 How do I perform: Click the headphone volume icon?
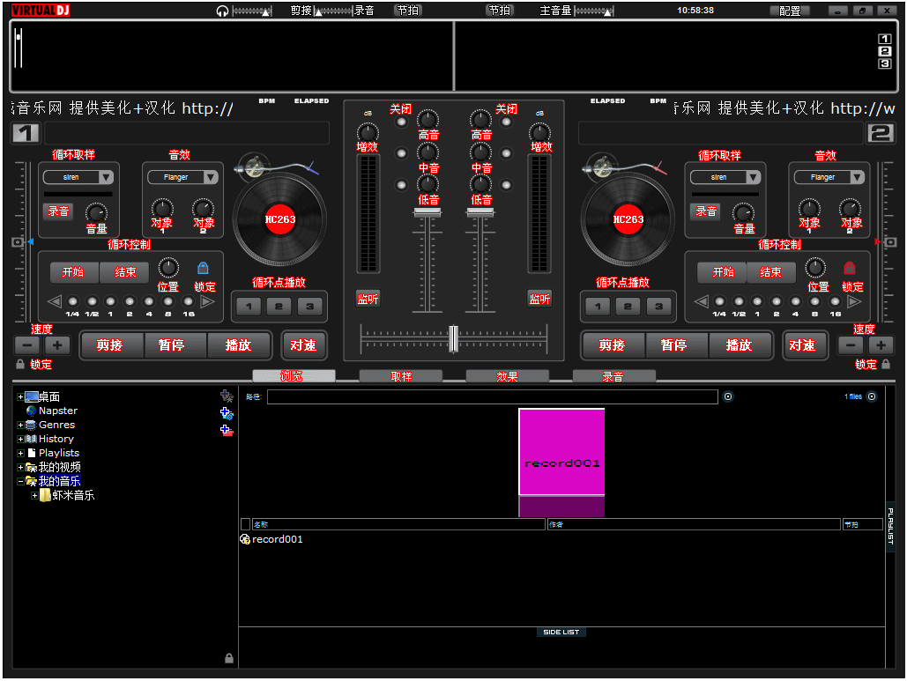pyautogui.click(x=222, y=11)
